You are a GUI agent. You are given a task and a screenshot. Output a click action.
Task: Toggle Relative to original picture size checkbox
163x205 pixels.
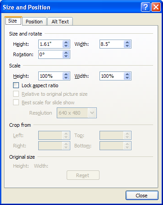pyautogui.click(x=16, y=94)
